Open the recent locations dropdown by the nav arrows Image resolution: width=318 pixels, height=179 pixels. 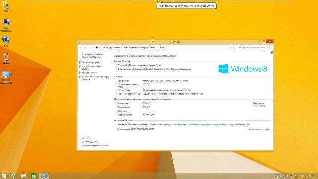point(89,48)
